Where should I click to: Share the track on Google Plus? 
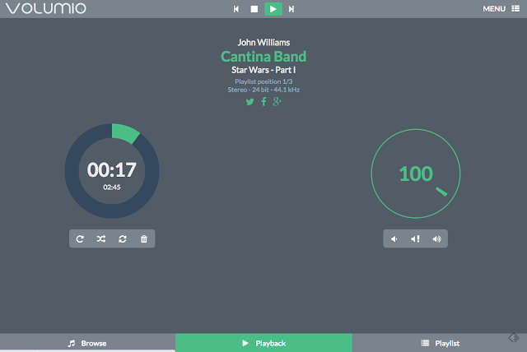pyautogui.click(x=277, y=102)
